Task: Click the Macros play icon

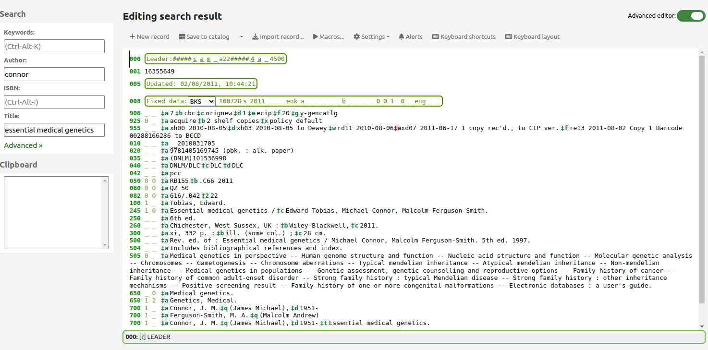Action: (x=316, y=36)
